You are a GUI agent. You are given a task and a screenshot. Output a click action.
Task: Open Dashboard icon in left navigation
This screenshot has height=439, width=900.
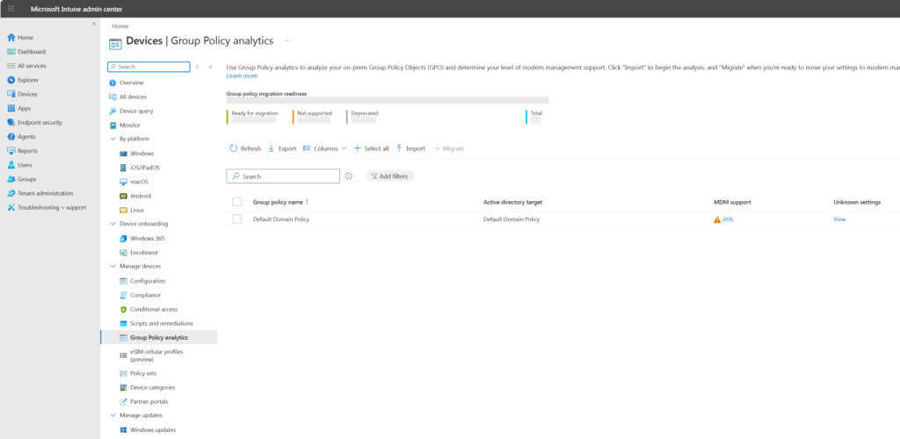[x=11, y=52]
